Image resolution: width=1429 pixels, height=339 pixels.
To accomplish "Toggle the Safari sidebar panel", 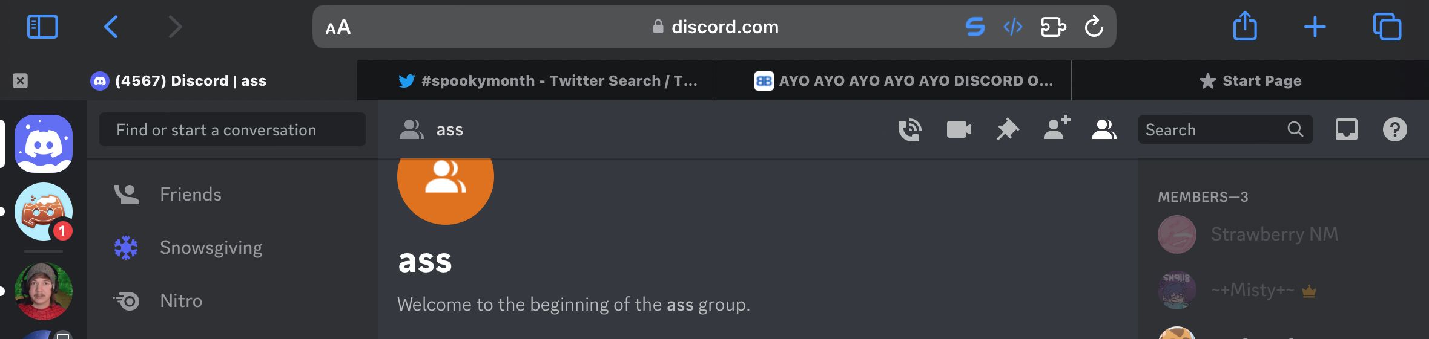I will coord(42,27).
